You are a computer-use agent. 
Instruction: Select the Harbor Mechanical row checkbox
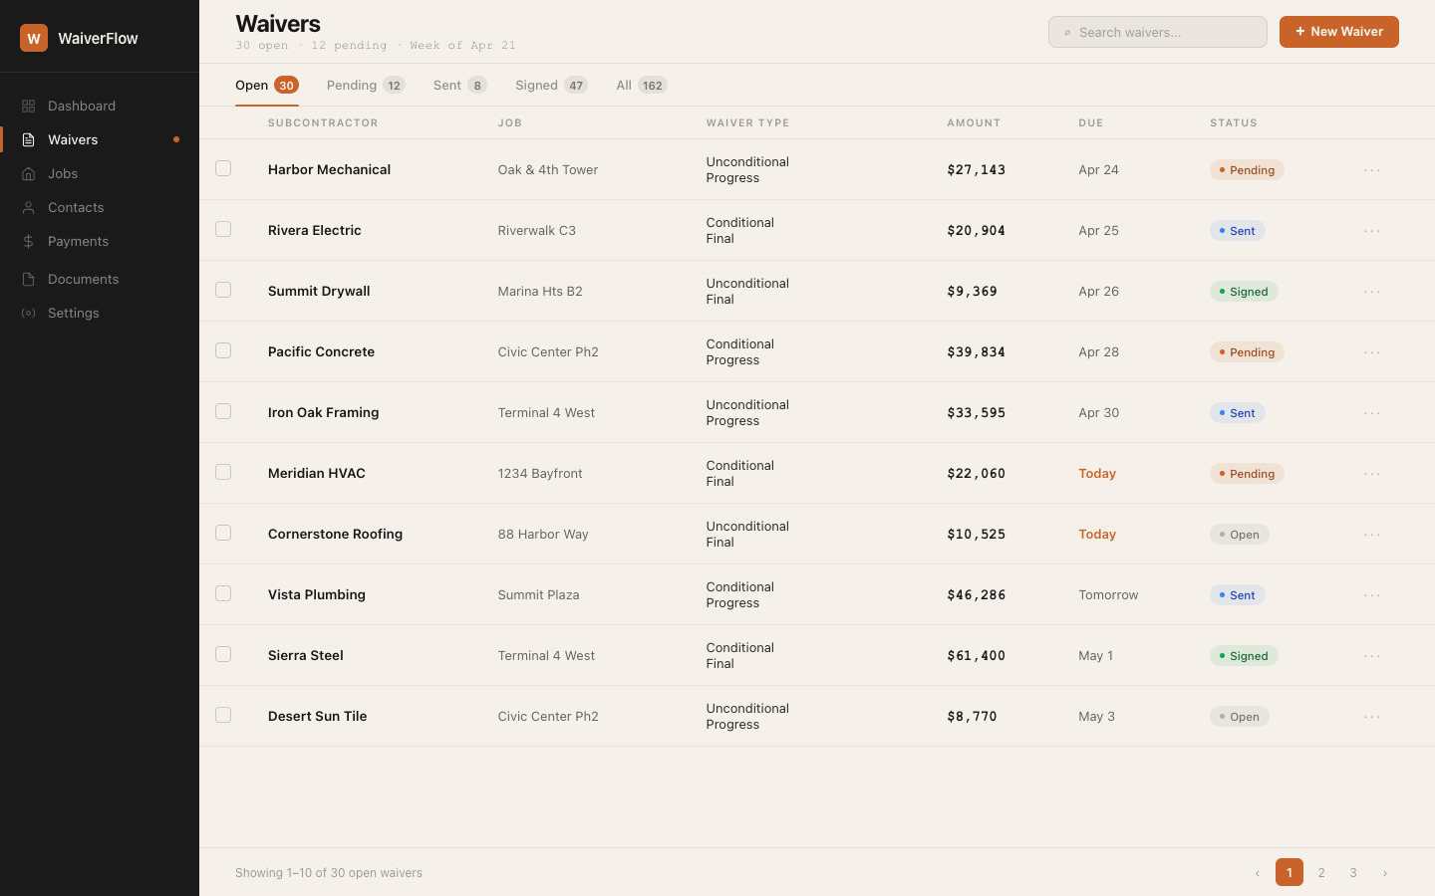(x=223, y=168)
